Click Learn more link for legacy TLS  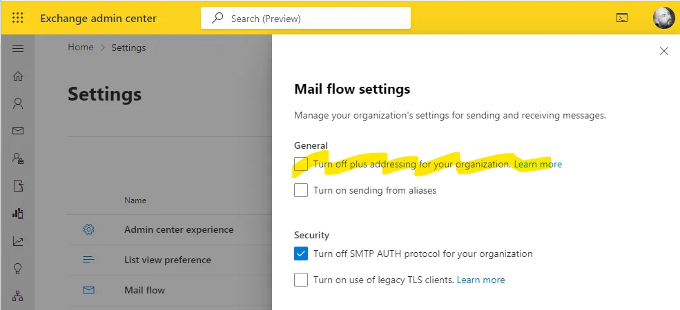point(481,280)
